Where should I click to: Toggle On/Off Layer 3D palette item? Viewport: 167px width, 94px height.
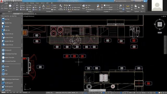7,86
